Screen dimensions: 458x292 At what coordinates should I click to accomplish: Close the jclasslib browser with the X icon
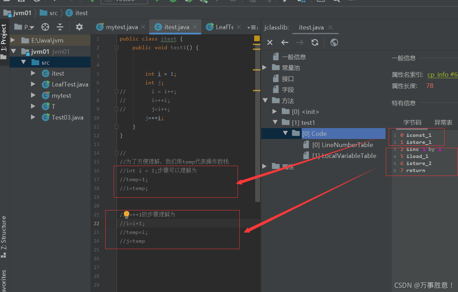point(270,43)
